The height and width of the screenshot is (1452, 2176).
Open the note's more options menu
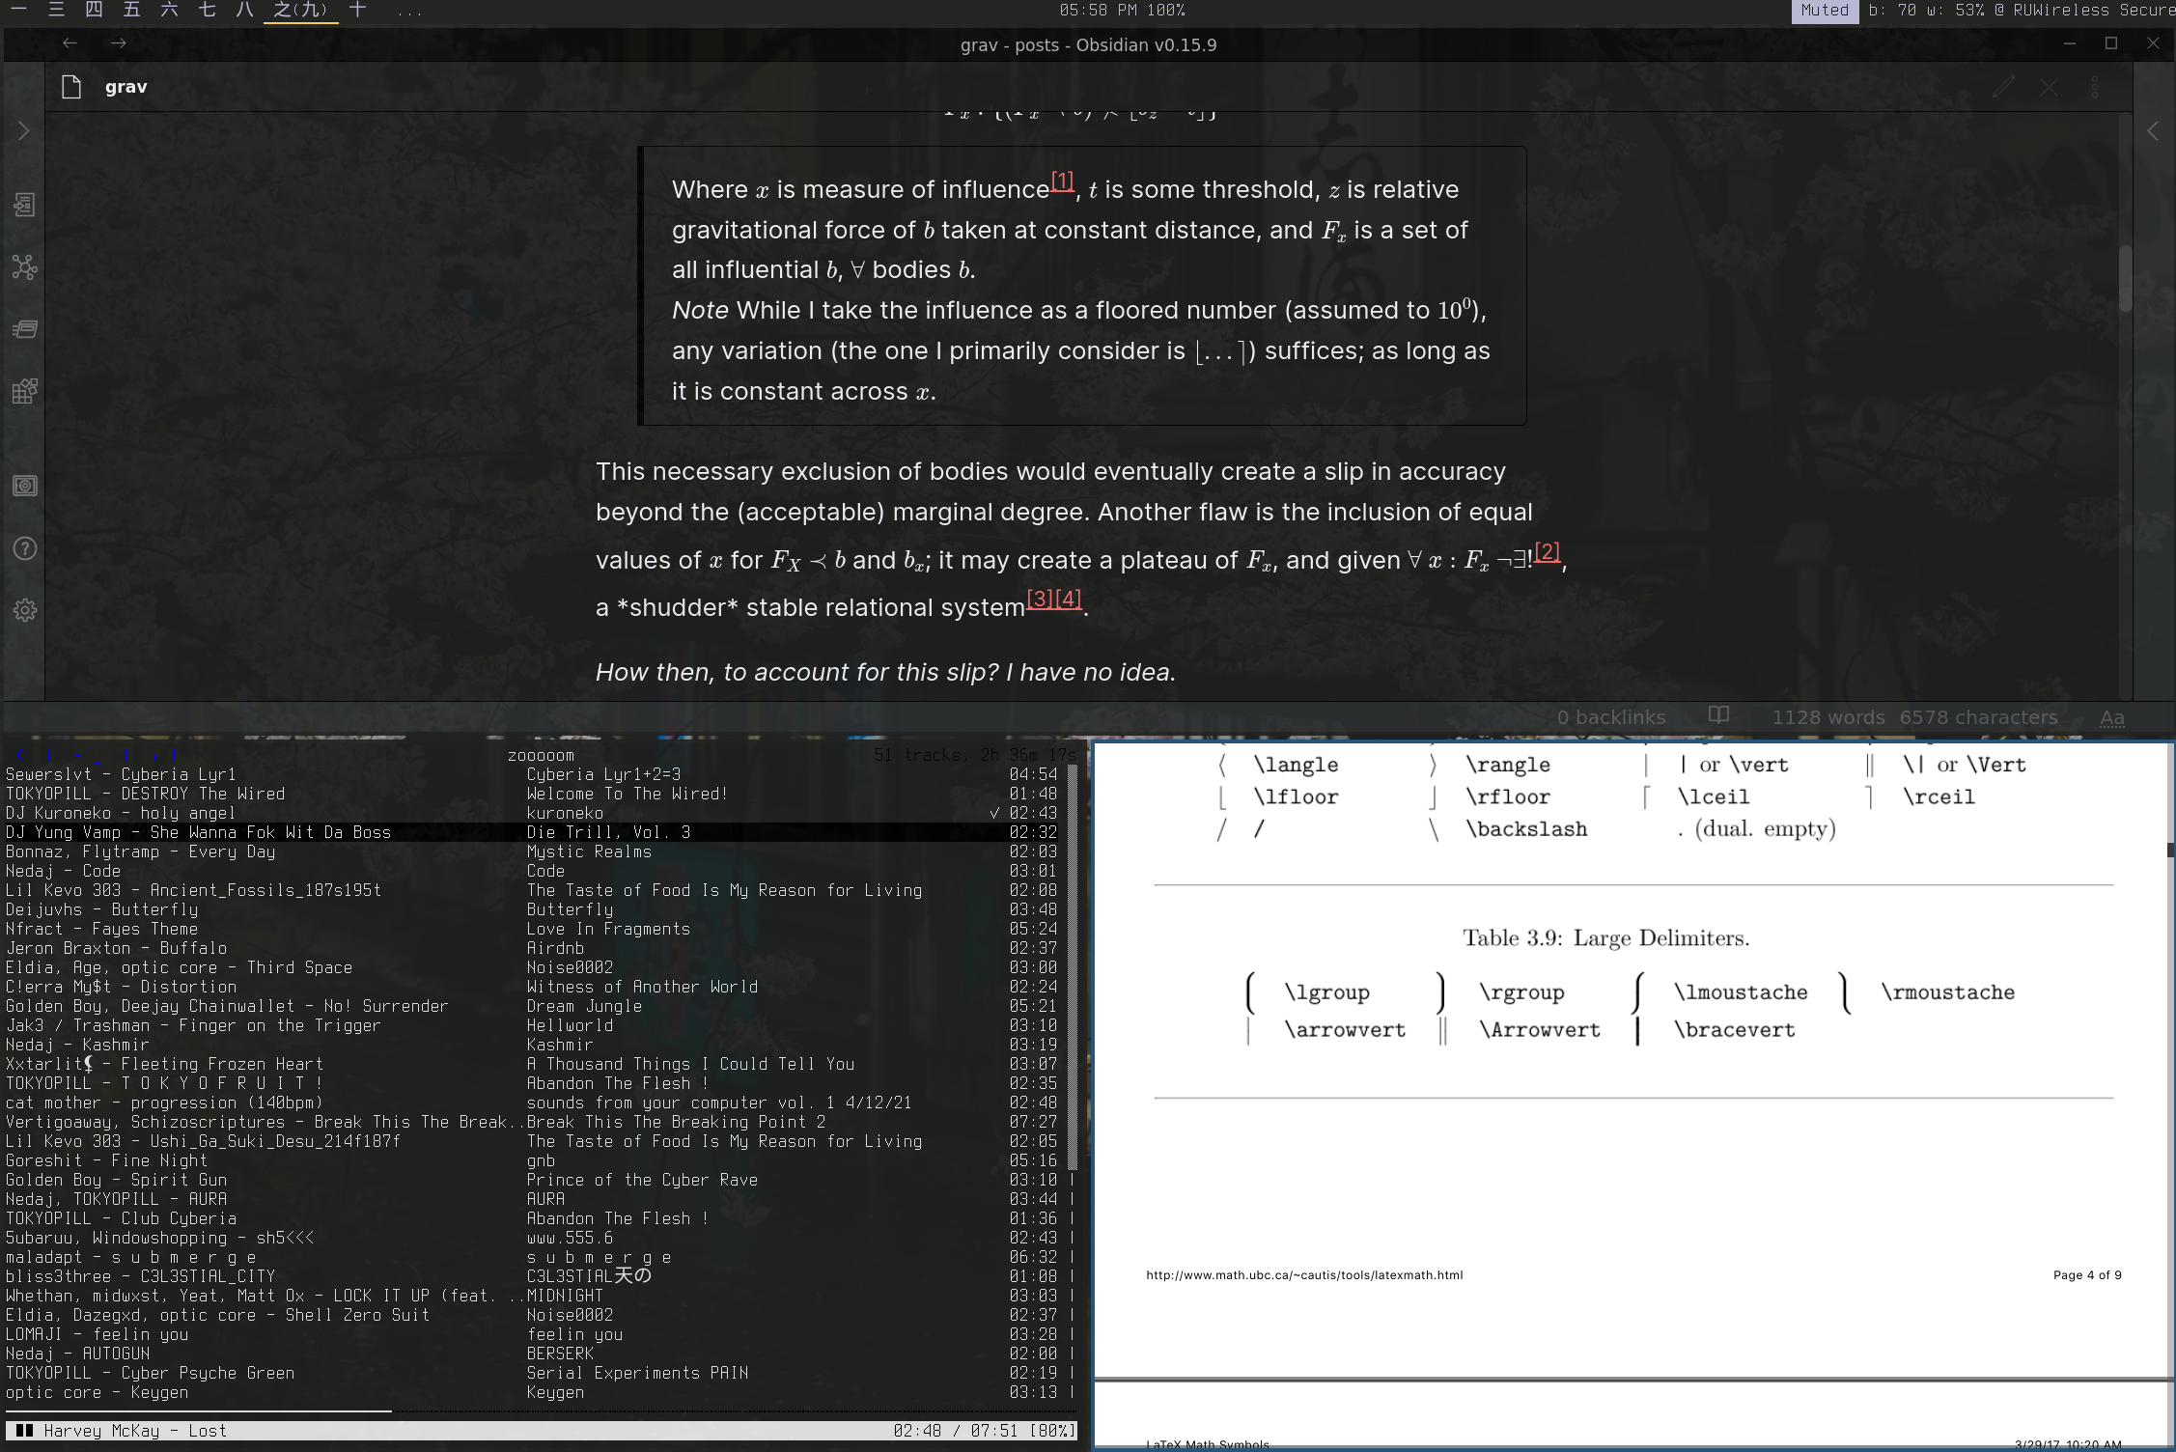pyautogui.click(x=2094, y=88)
